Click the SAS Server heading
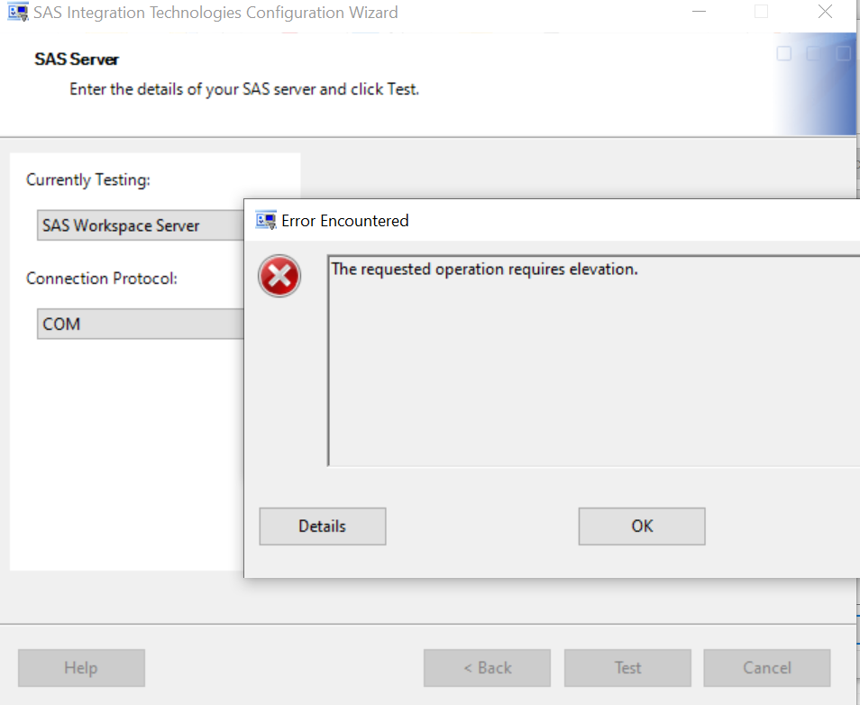Image resolution: width=860 pixels, height=705 pixels. 77,60
